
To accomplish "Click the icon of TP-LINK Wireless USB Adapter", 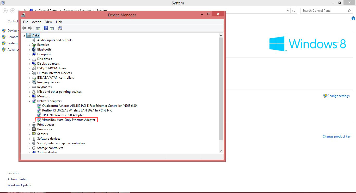I will (39, 115).
